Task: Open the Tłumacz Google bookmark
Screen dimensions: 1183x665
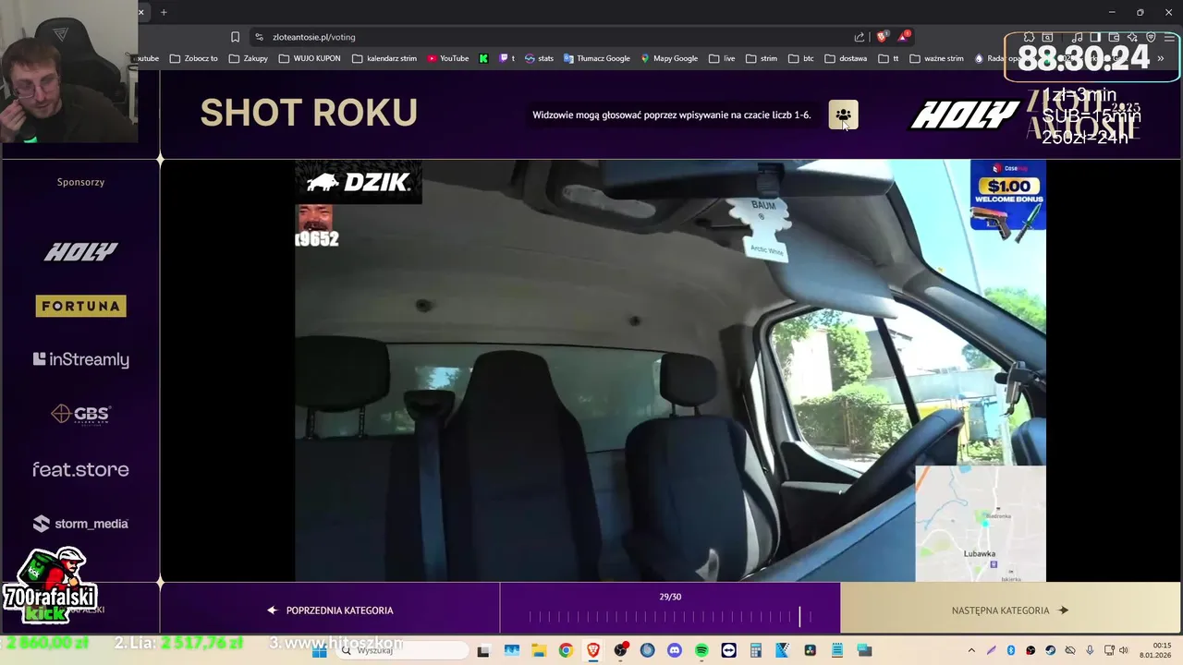Action: [x=596, y=58]
